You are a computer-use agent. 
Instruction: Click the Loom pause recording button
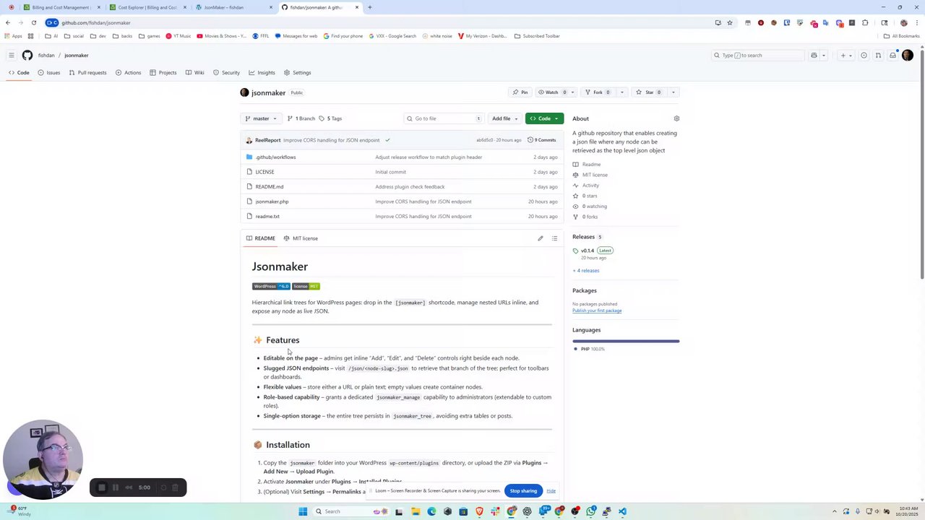coord(115,487)
